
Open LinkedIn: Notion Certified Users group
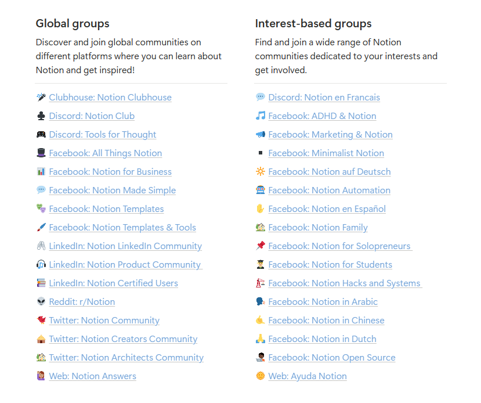tap(113, 283)
